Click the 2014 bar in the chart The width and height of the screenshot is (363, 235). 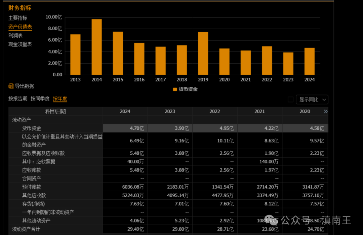[96, 47]
